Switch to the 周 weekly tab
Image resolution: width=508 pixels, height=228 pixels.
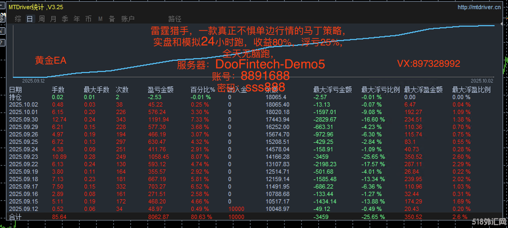pos(42,19)
